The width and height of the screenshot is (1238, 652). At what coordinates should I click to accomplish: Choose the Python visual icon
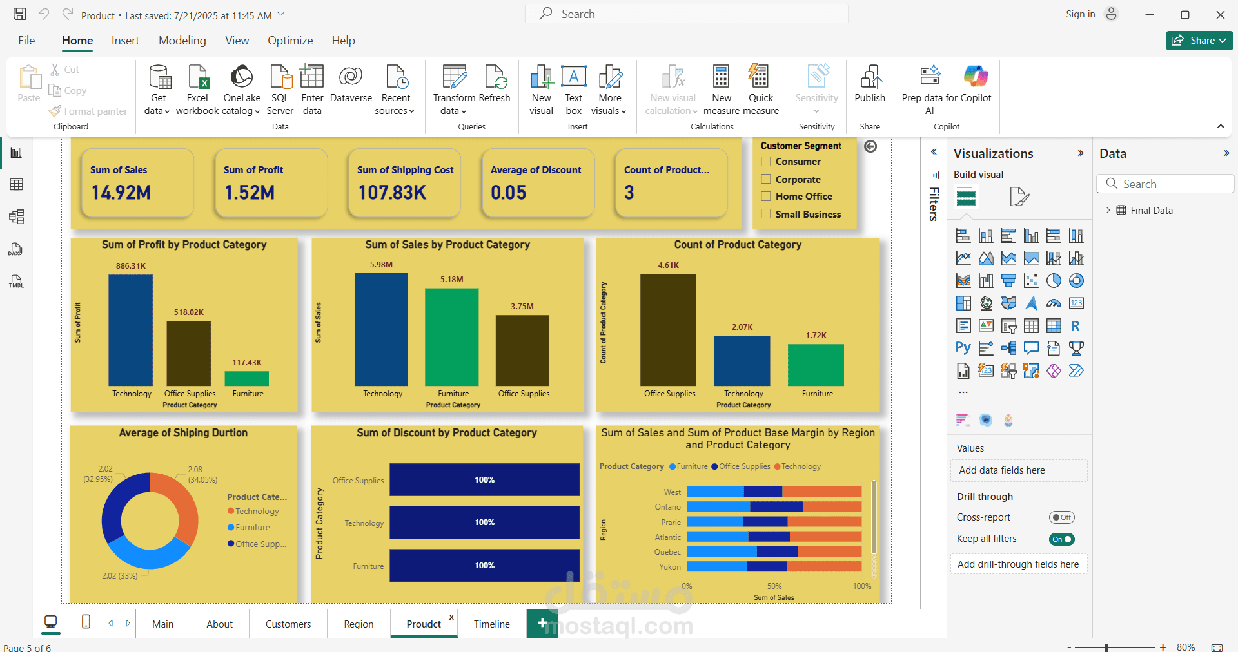tap(963, 349)
